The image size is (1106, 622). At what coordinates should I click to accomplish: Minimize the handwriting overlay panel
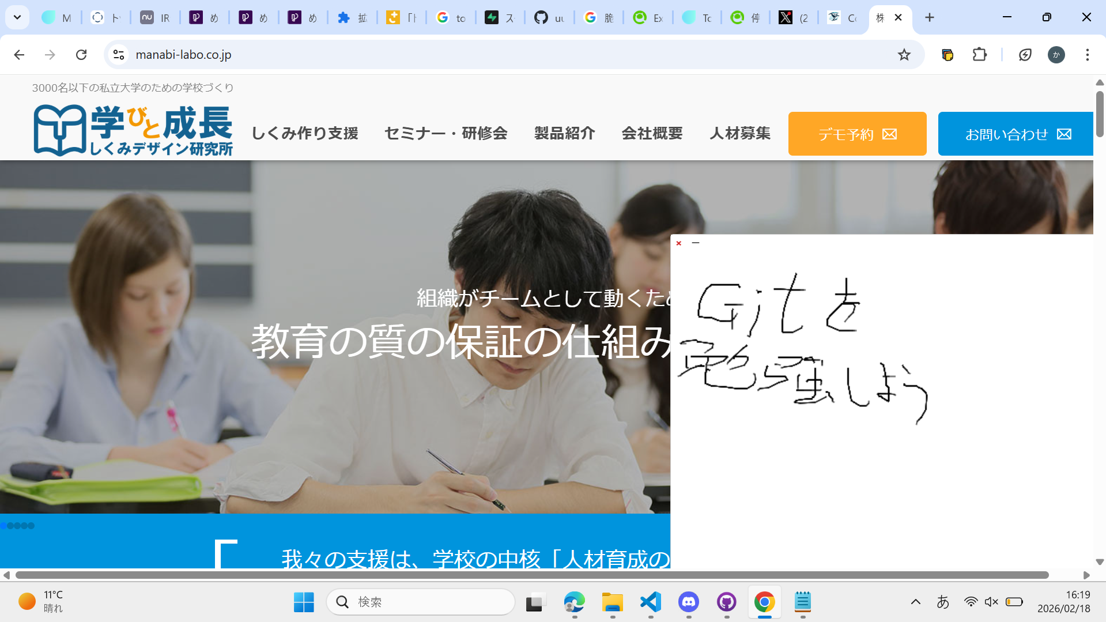point(696,243)
